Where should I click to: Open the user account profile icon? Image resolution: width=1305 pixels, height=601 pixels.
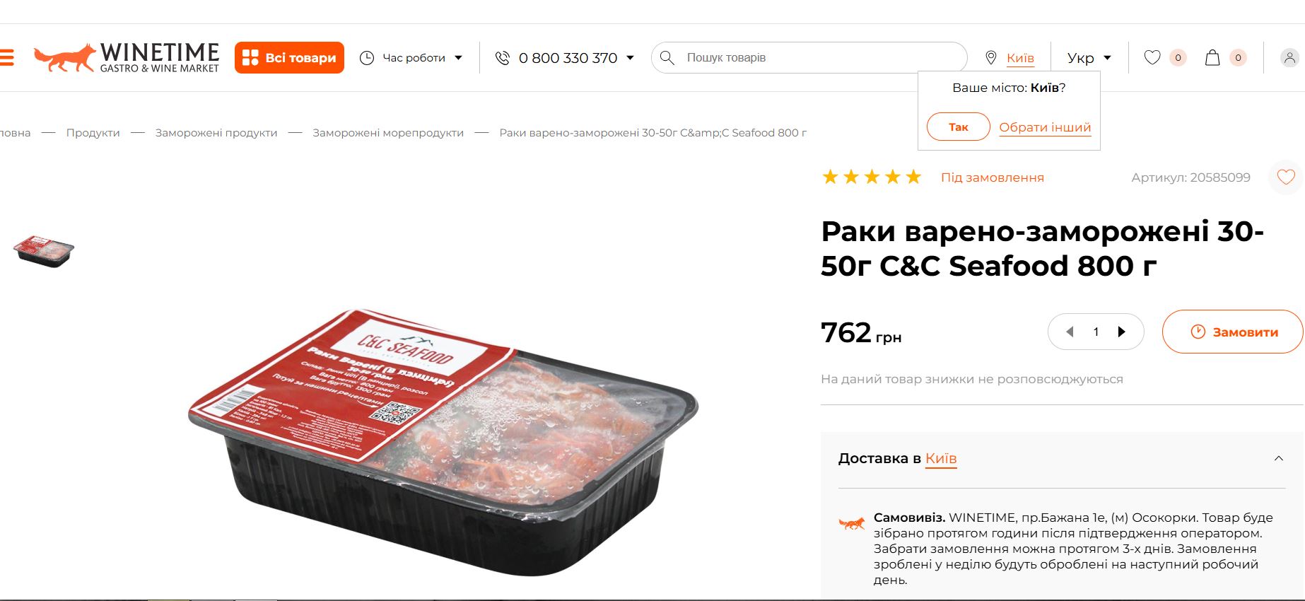click(1289, 58)
